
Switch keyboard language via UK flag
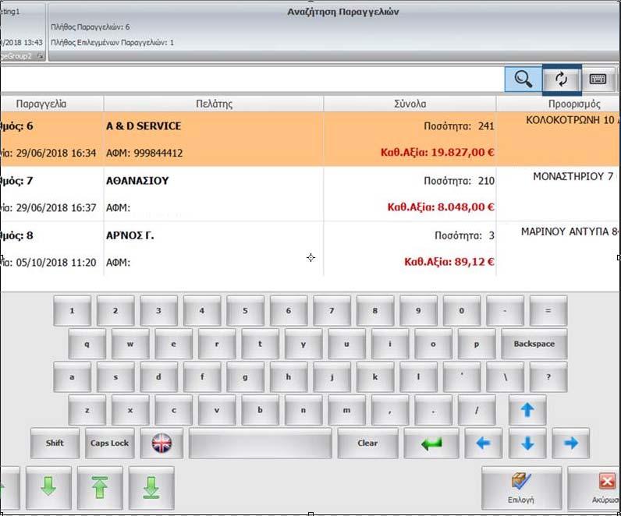(x=161, y=443)
